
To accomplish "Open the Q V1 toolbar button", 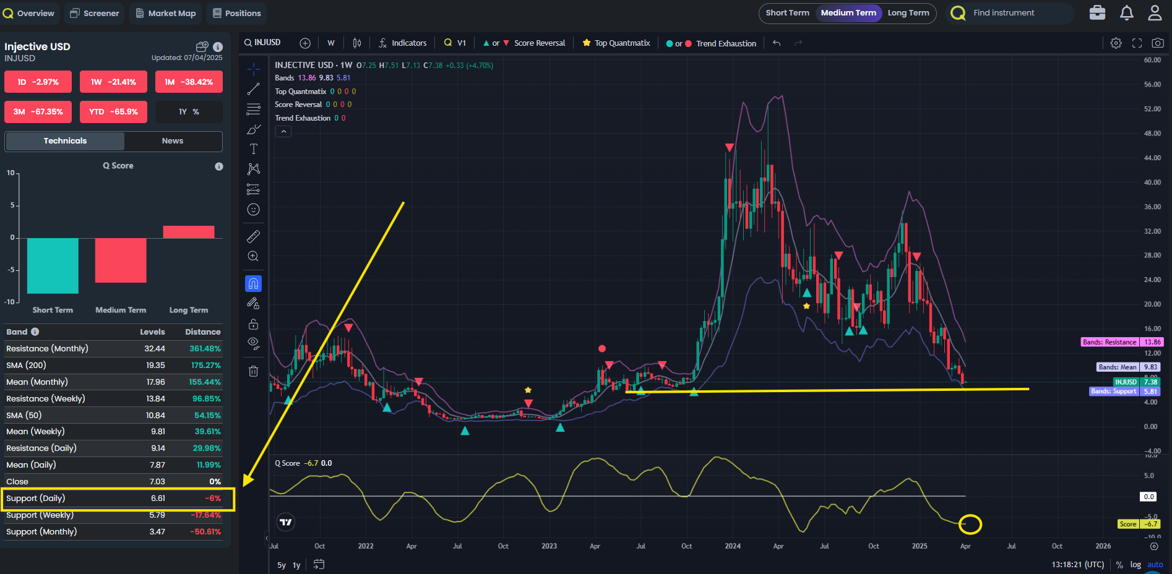I will [x=455, y=43].
